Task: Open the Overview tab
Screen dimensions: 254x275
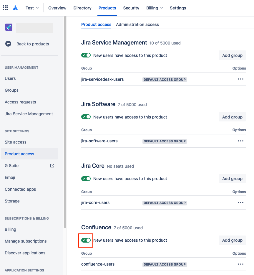Action: pos(57,8)
